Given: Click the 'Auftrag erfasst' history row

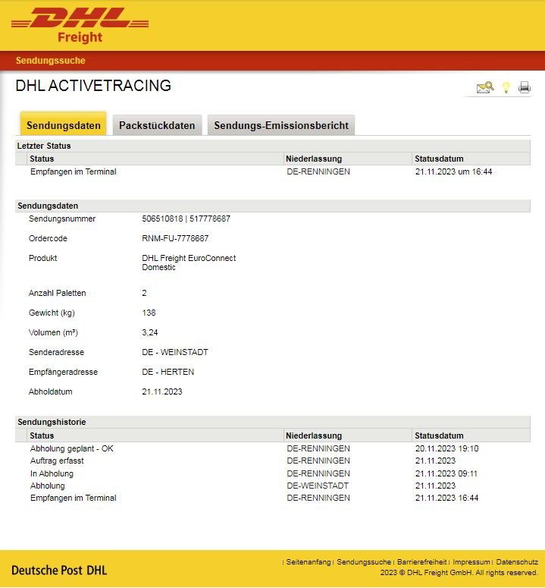Looking at the screenshot, I should 273,461.
